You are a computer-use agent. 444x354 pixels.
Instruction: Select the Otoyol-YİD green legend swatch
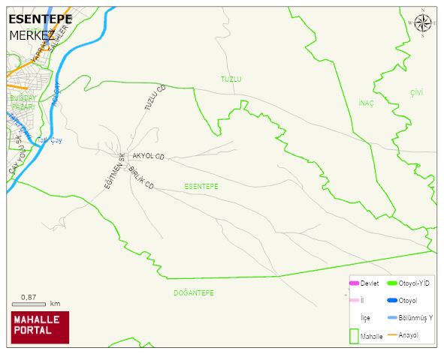392,283
